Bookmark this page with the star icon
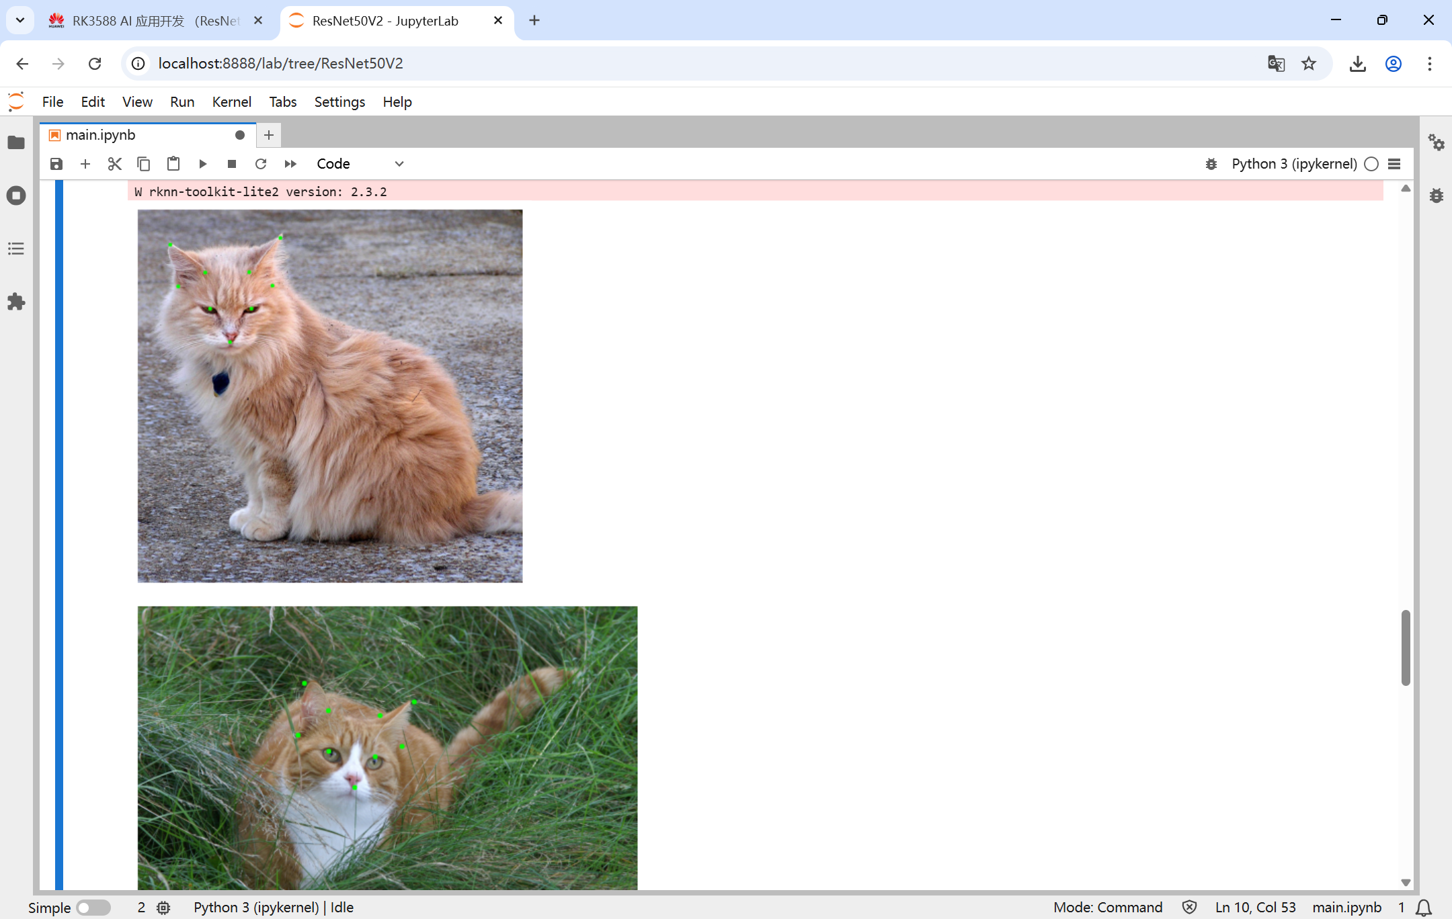 coord(1308,63)
